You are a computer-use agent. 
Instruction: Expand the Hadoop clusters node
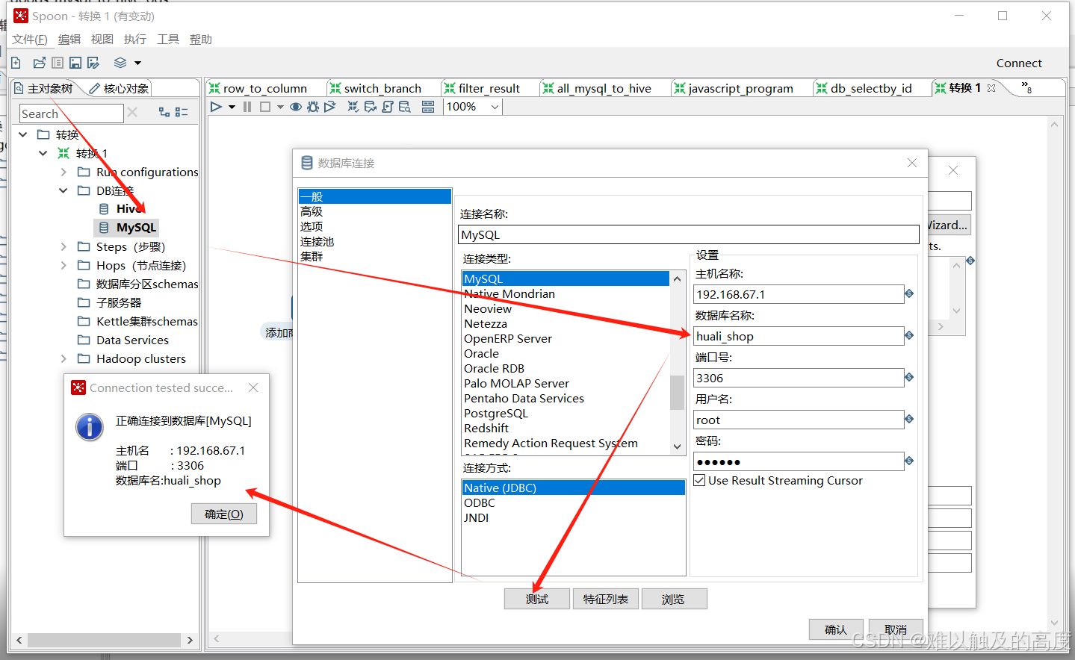click(63, 358)
